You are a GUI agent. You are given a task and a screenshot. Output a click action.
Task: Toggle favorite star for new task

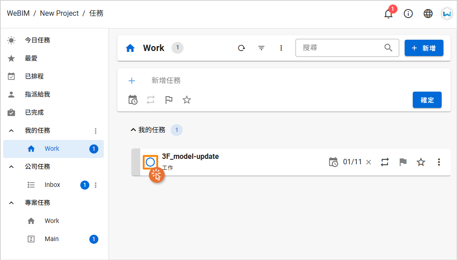(186, 100)
